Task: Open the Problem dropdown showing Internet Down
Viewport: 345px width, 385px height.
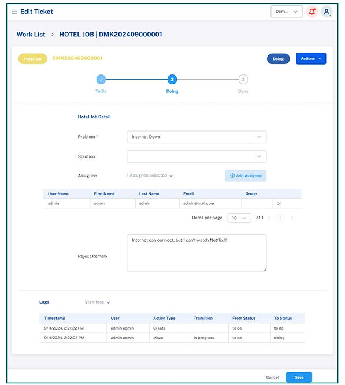Action: pos(196,137)
